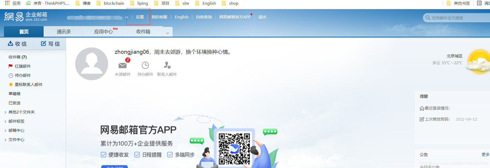Switch to the 应用中心 tab
The image size is (490, 168).
pyautogui.click(x=103, y=32)
